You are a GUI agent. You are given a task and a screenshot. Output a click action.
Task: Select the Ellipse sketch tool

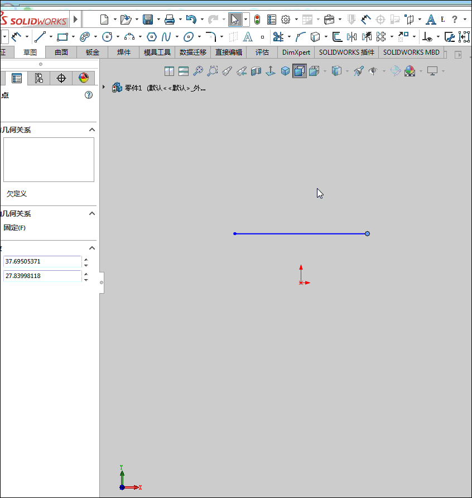(x=189, y=37)
